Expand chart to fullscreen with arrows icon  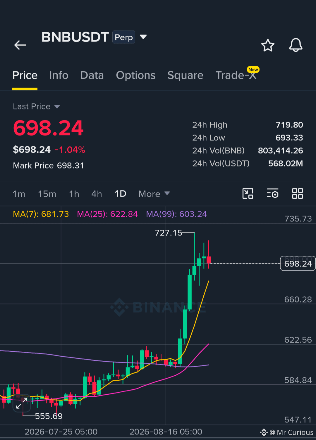[x=22, y=403]
